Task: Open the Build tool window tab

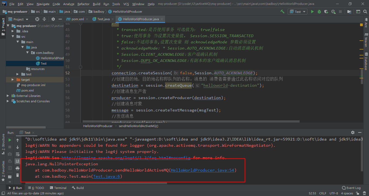Action: (x=78, y=188)
